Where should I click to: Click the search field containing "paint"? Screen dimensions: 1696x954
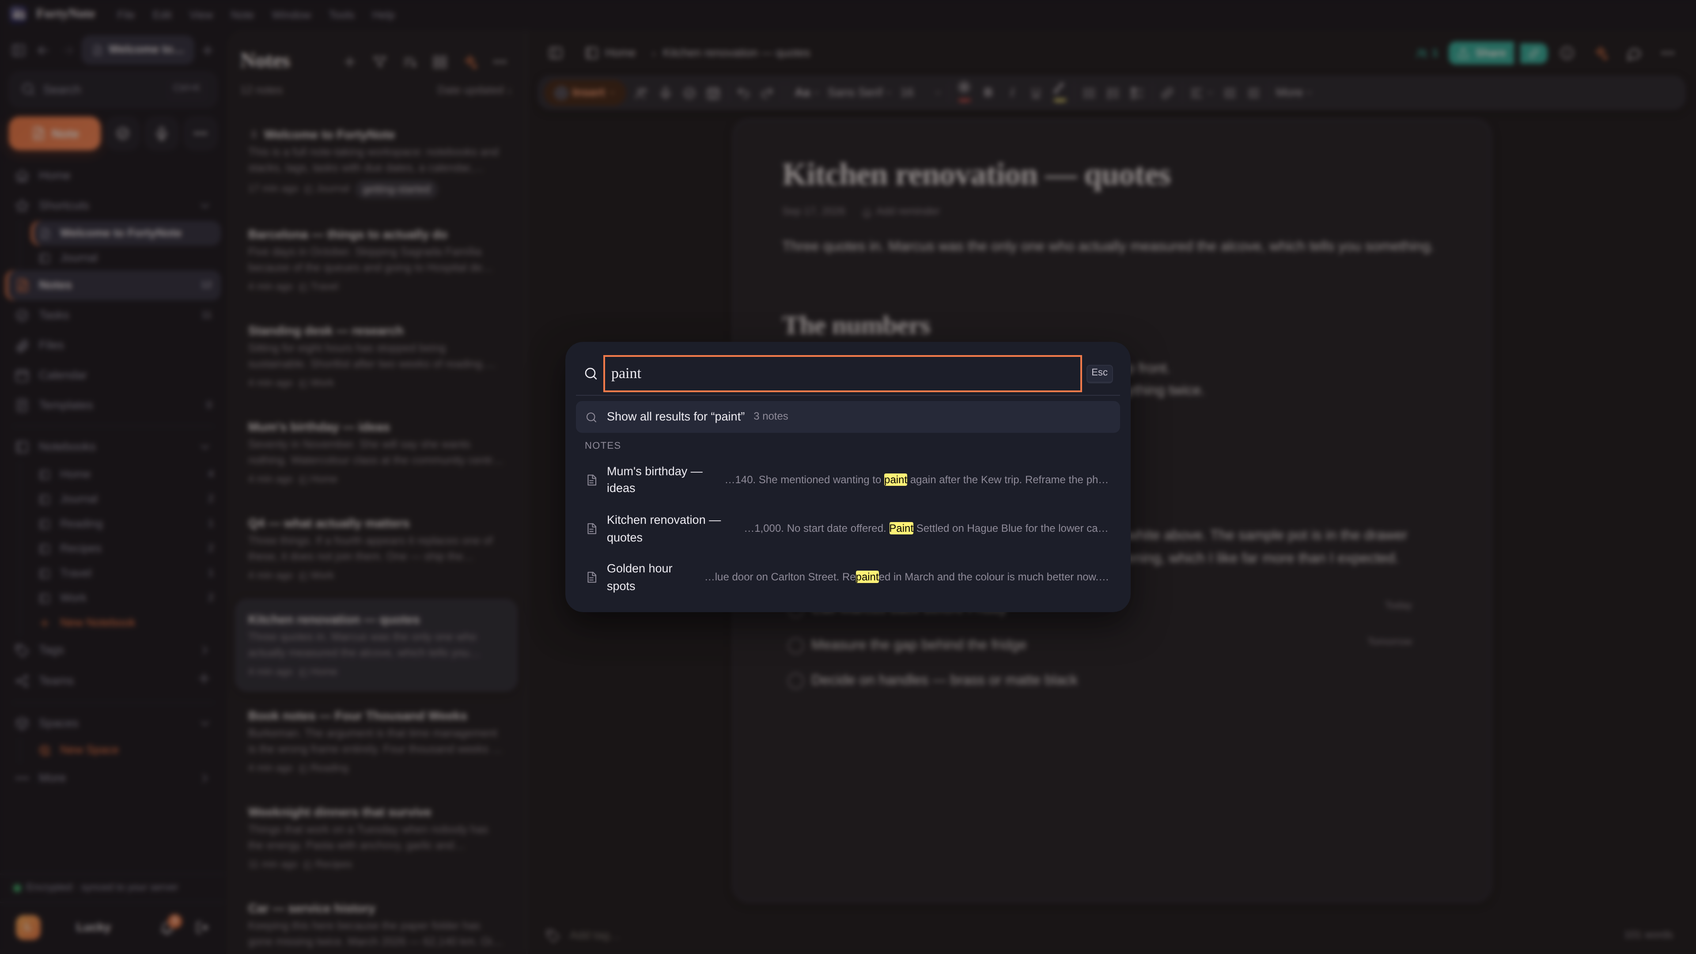[x=842, y=373]
